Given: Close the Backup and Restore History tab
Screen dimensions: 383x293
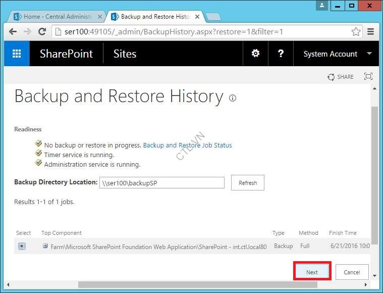Looking at the screenshot, I should (197, 17).
